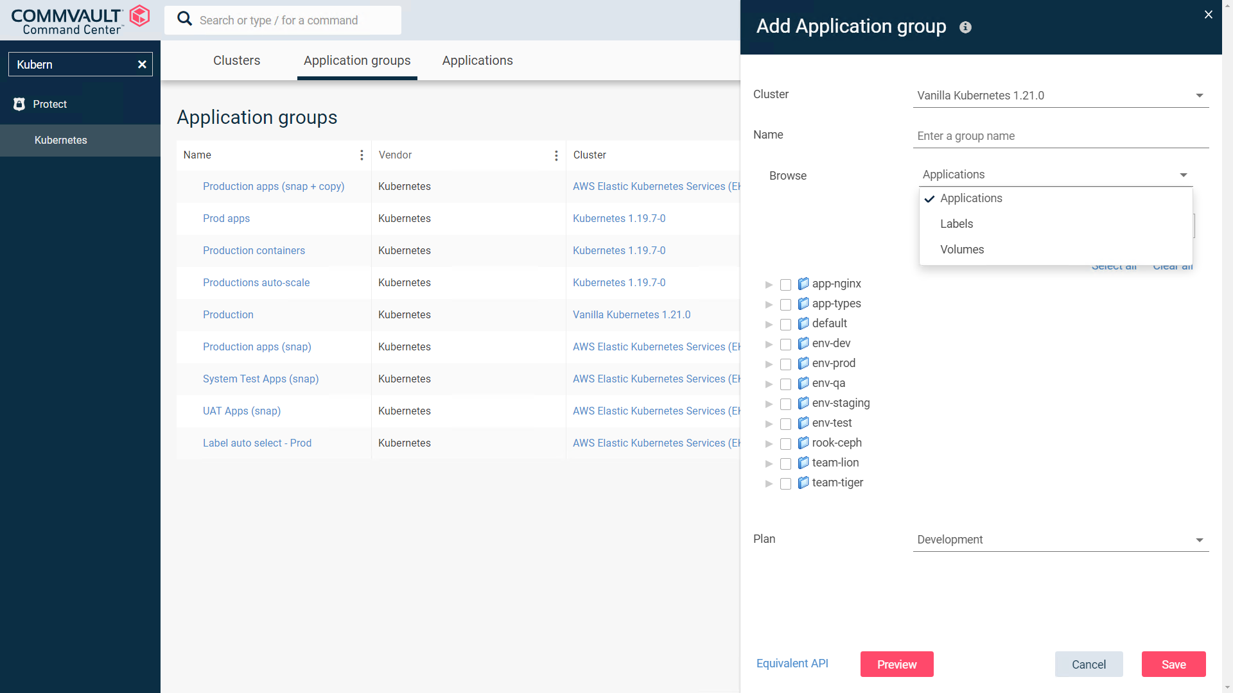Click the env-prod namespace folder icon
Screen dimensions: 1233x693
[x=803, y=363]
